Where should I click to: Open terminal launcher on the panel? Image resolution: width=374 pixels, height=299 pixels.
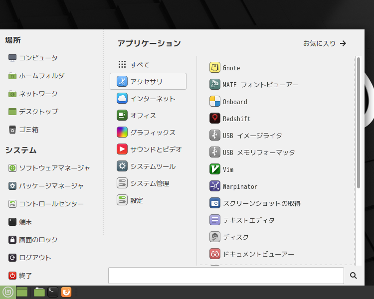(53, 292)
